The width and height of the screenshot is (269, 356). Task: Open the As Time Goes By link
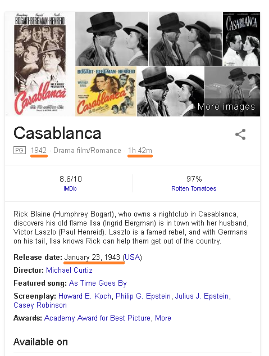(x=98, y=283)
